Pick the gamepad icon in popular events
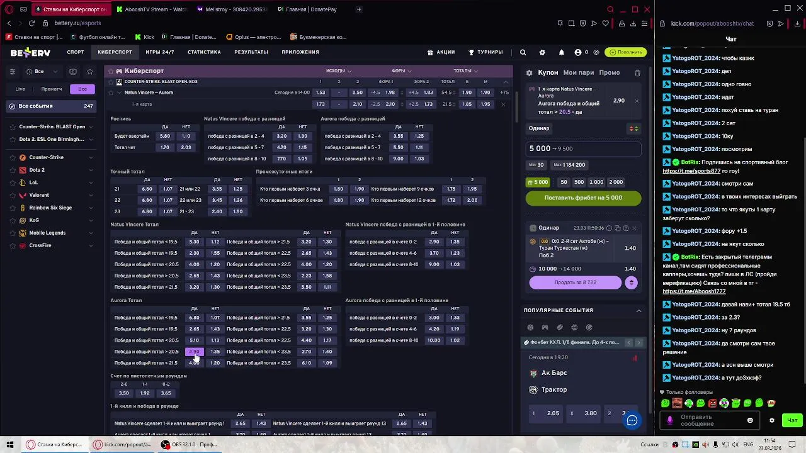The width and height of the screenshot is (806, 453). tap(545, 327)
